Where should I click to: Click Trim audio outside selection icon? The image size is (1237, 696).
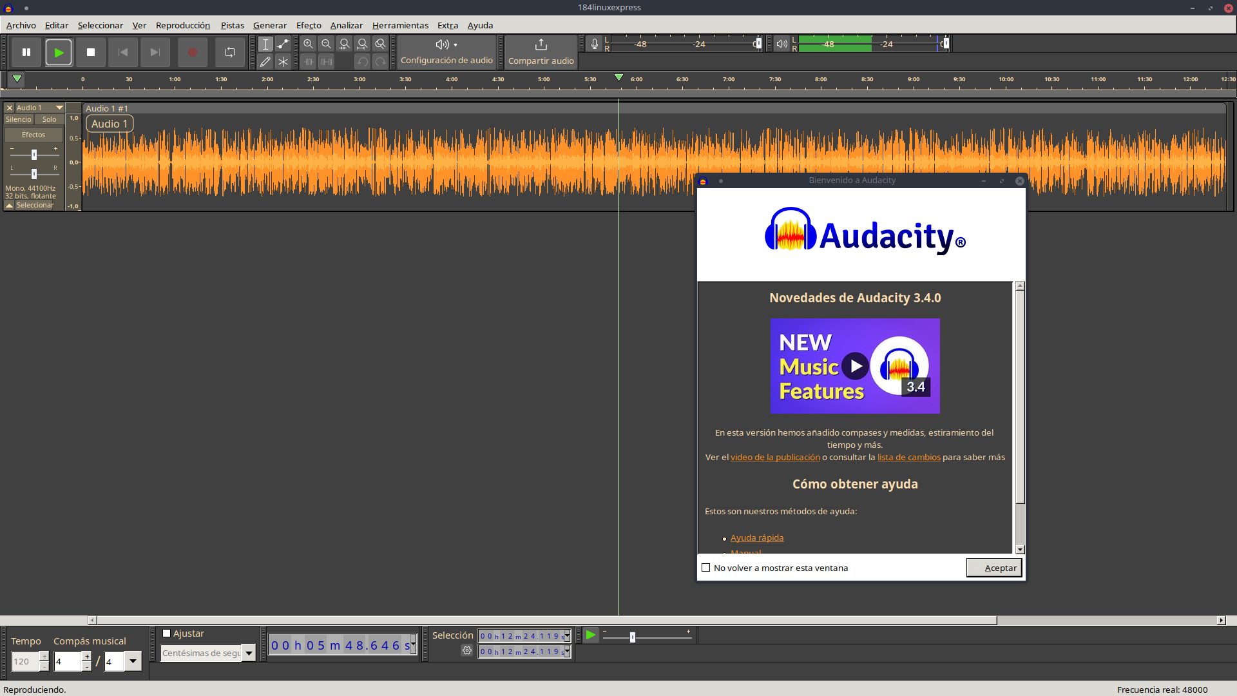pos(309,62)
